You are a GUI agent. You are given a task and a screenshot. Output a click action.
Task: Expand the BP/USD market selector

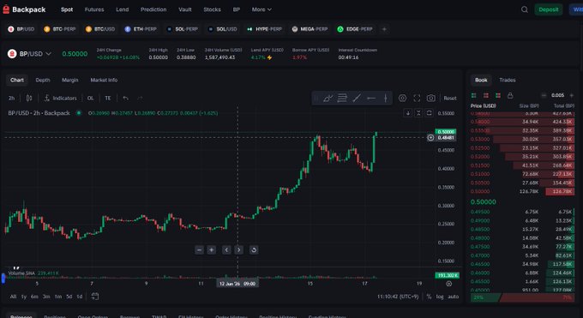[x=29, y=54]
